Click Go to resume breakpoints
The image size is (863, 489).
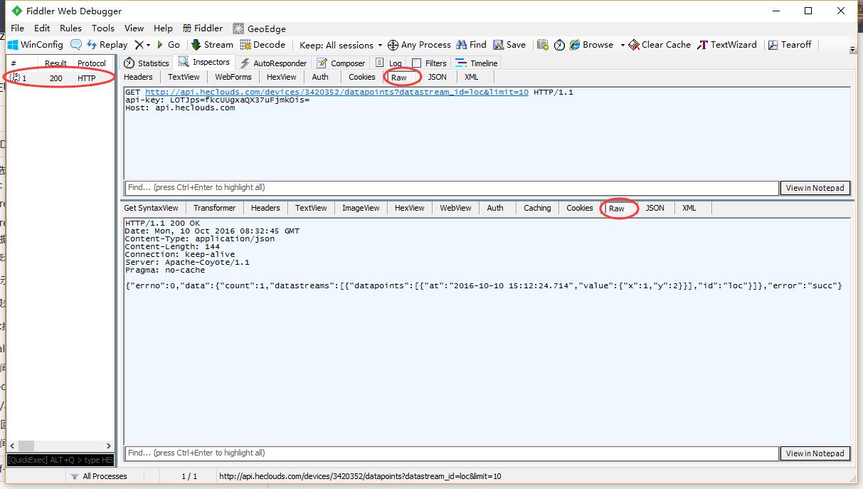(168, 44)
